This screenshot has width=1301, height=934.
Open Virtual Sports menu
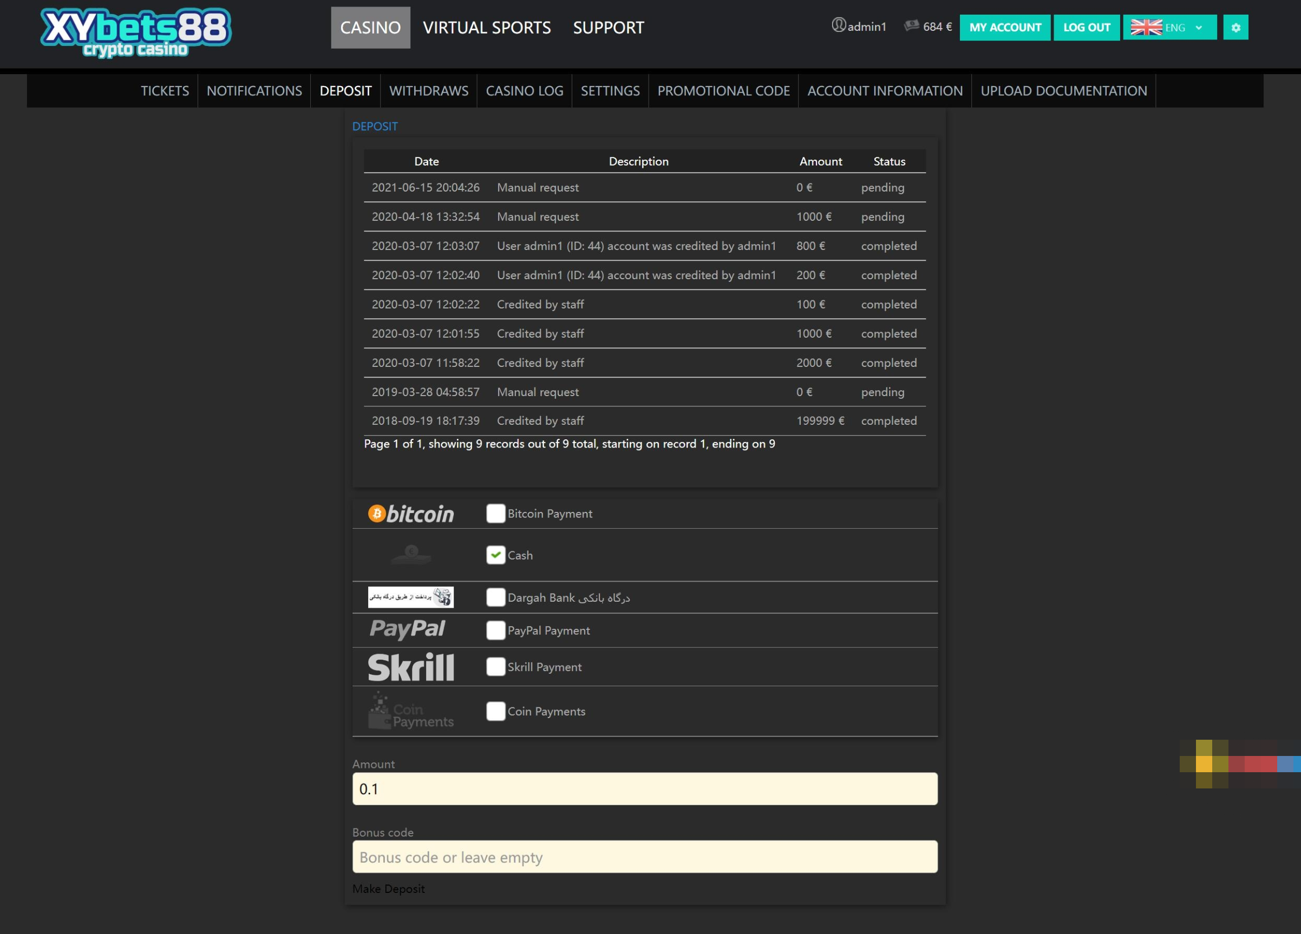(x=486, y=28)
